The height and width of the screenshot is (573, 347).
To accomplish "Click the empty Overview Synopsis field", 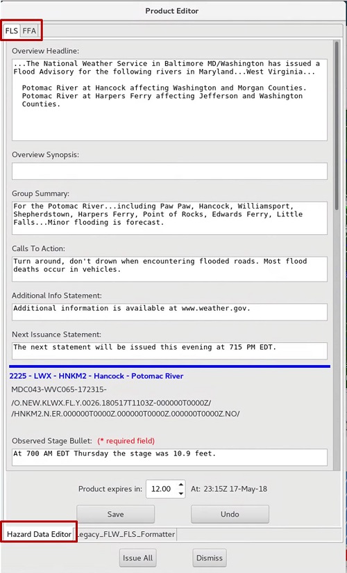I will click(x=169, y=171).
